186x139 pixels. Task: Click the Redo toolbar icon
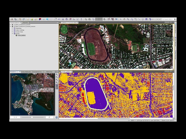24,19
